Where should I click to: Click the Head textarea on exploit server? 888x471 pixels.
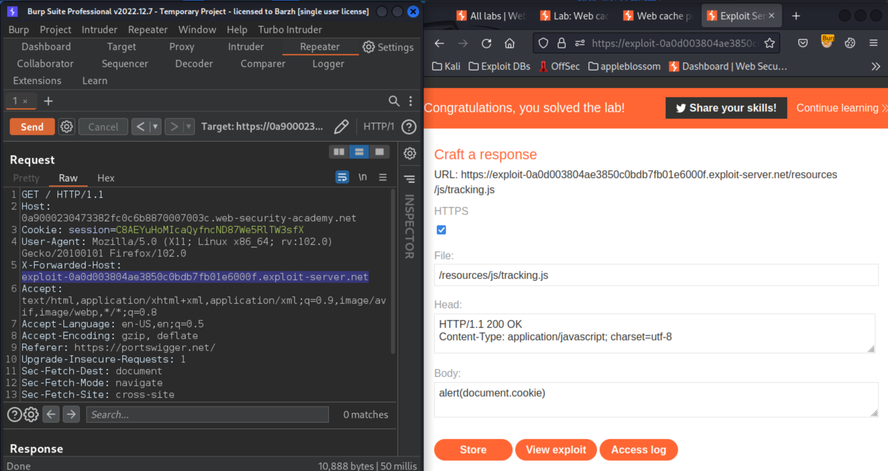(x=654, y=333)
